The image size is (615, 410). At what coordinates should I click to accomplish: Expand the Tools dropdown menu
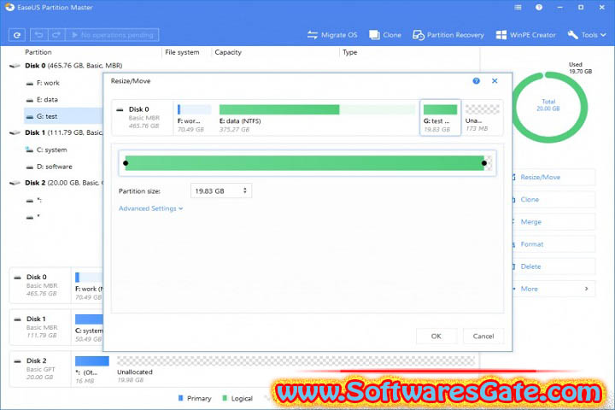point(587,35)
